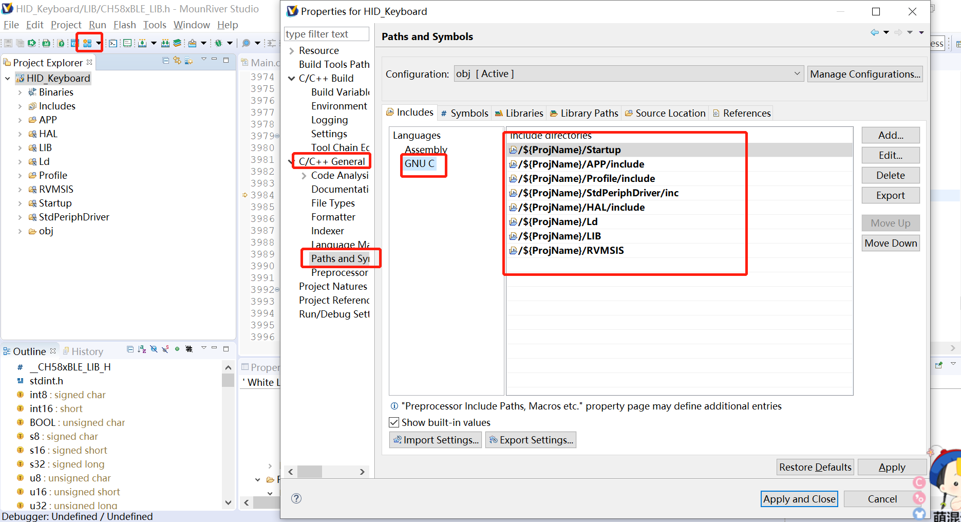This screenshot has width=961, height=522.
Task: Click the project properties toolbar icon
Action: [87, 43]
